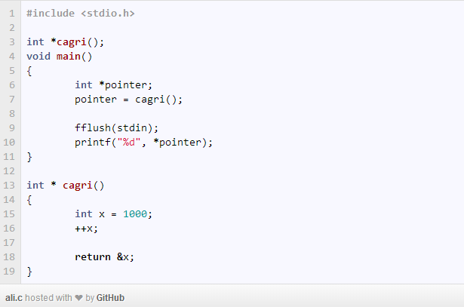Click the "%d" format string

tap(129, 143)
